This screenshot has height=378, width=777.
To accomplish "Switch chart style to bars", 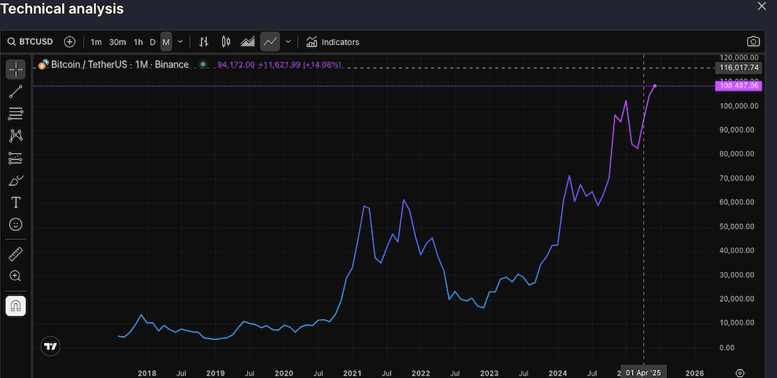I will (x=204, y=42).
